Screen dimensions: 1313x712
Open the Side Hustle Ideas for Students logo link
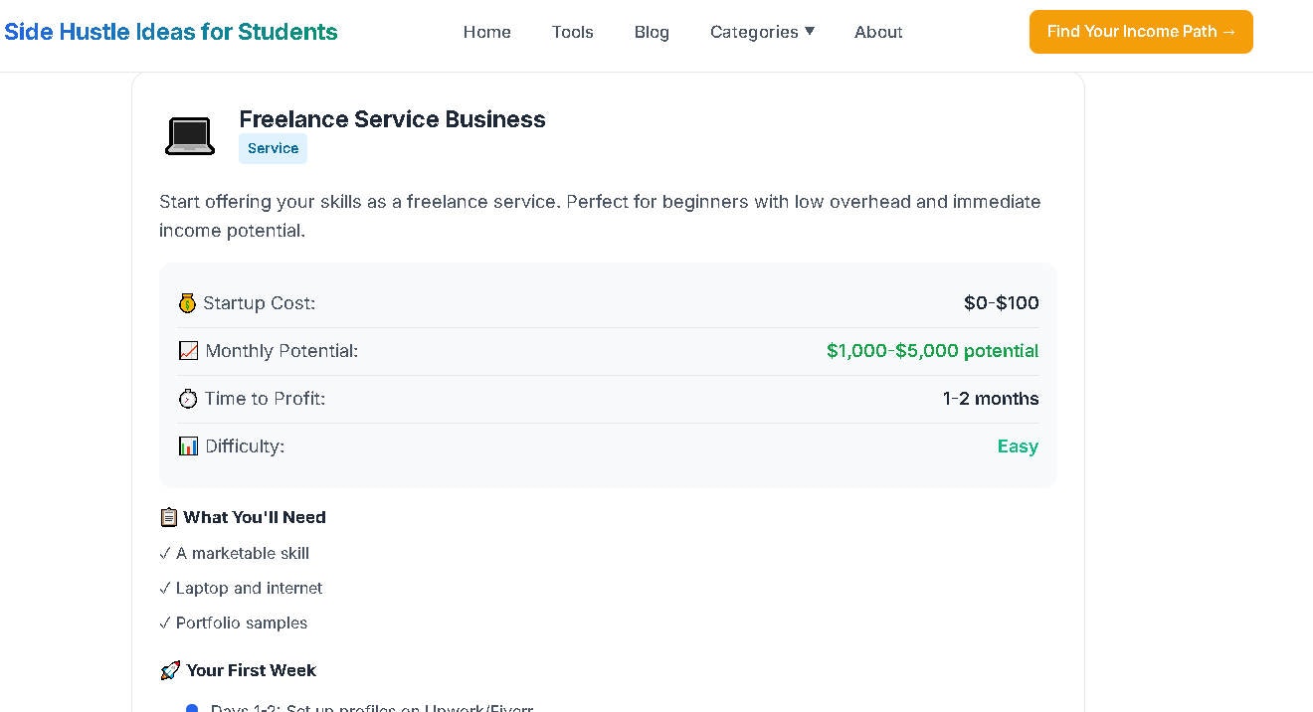point(171,32)
